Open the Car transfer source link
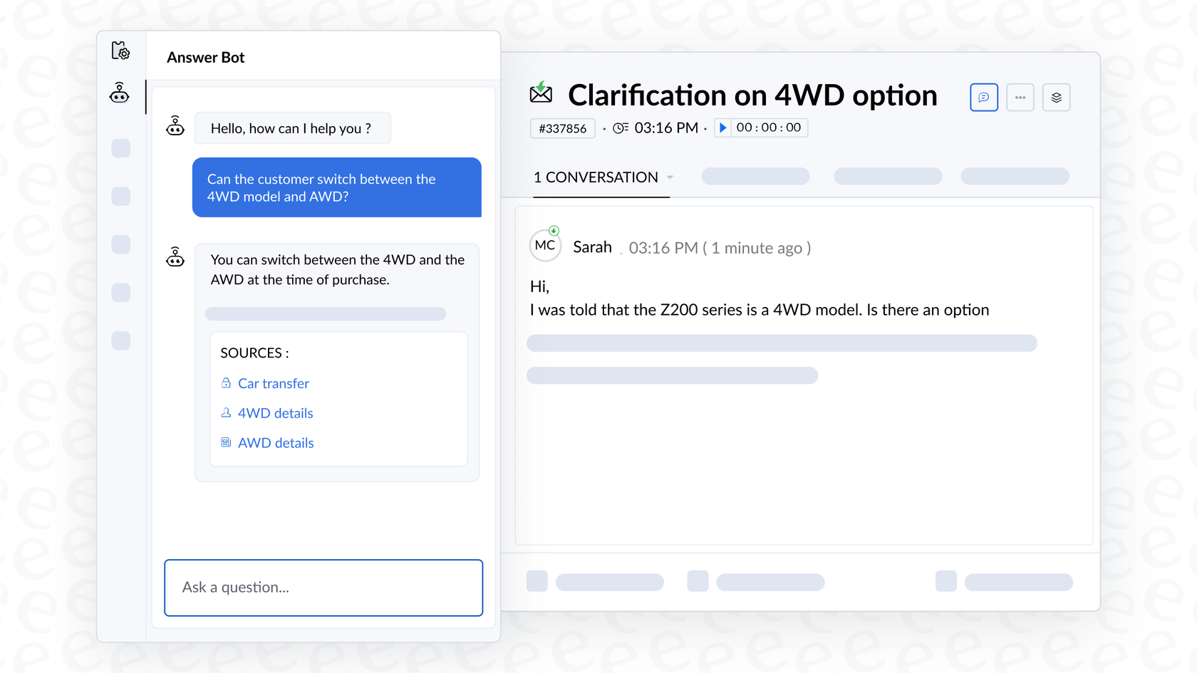 pos(273,383)
